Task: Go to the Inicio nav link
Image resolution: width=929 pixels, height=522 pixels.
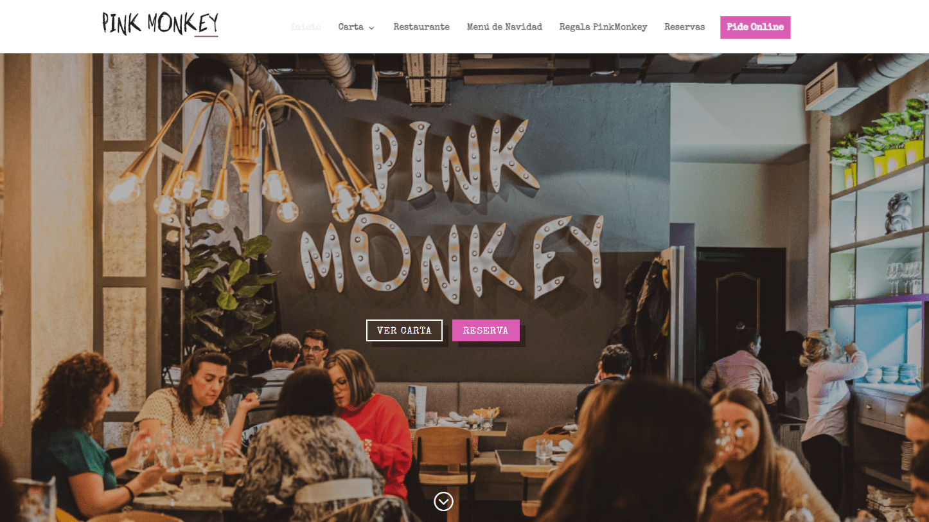Action: tap(306, 27)
